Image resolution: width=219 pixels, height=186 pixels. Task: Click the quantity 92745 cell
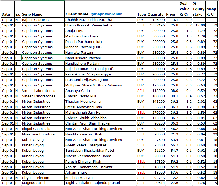pos(156,178)
